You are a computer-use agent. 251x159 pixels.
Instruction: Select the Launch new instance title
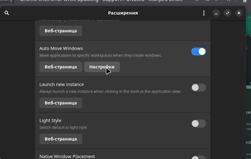click(x=62, y=85)
